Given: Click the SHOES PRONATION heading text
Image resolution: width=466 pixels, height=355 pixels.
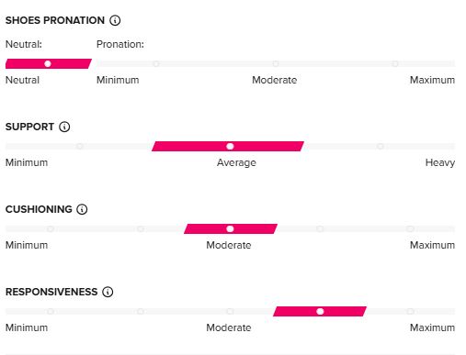Looking at the screenshot, I should click(55, 20).
